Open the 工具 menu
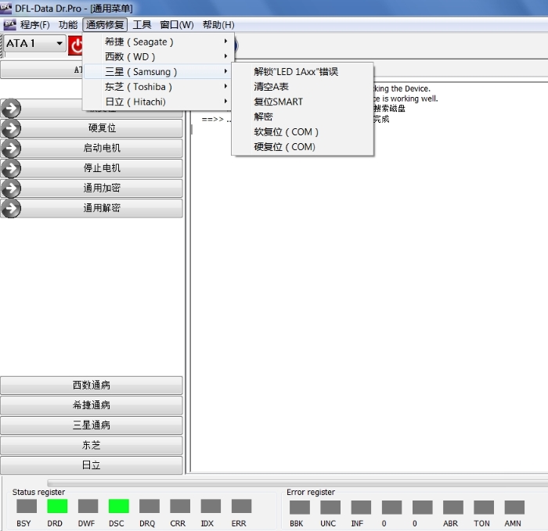The width and height of the screenshot is (548, 531). (x=142, y=25)
